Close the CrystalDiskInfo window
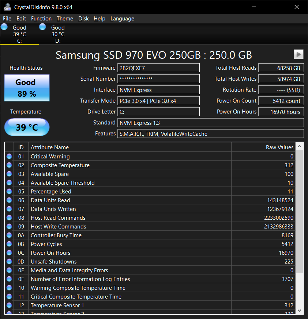 [x=297, y=7]
